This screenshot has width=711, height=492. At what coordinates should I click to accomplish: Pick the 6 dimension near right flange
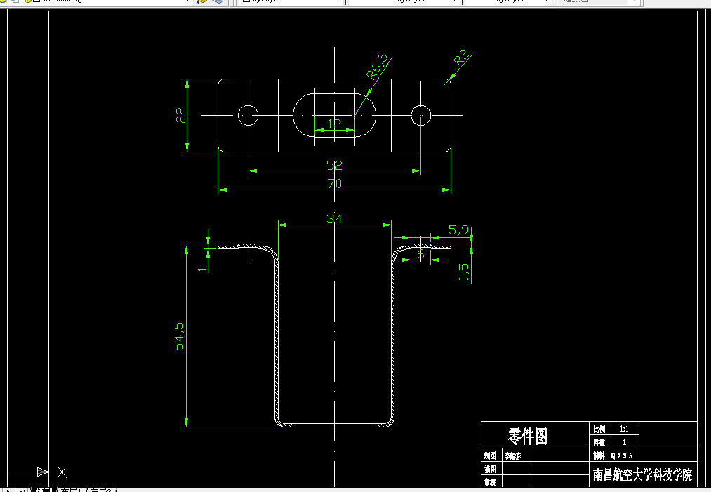click(420, 254)
